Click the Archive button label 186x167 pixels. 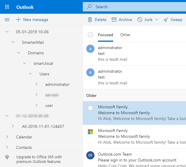(x=125, y=20)
